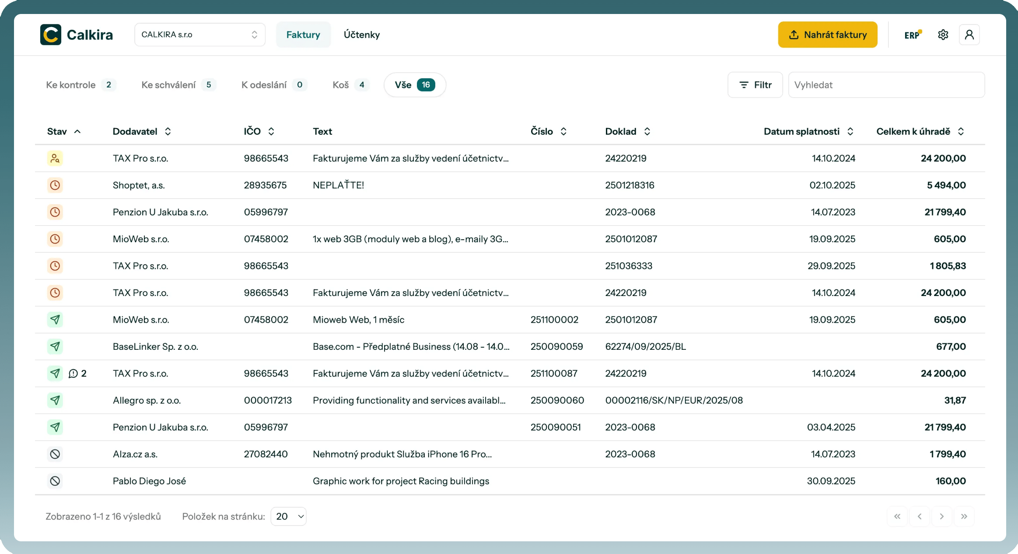Open the user profile icon
Viewport: 1018px width, 554px height.
coord(969,35)
